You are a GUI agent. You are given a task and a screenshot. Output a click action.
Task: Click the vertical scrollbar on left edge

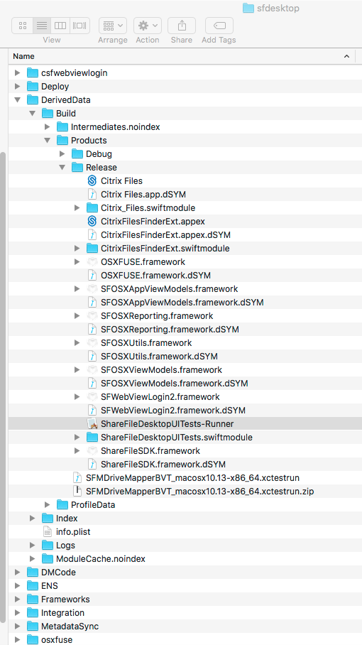click(x=4, y=386)
